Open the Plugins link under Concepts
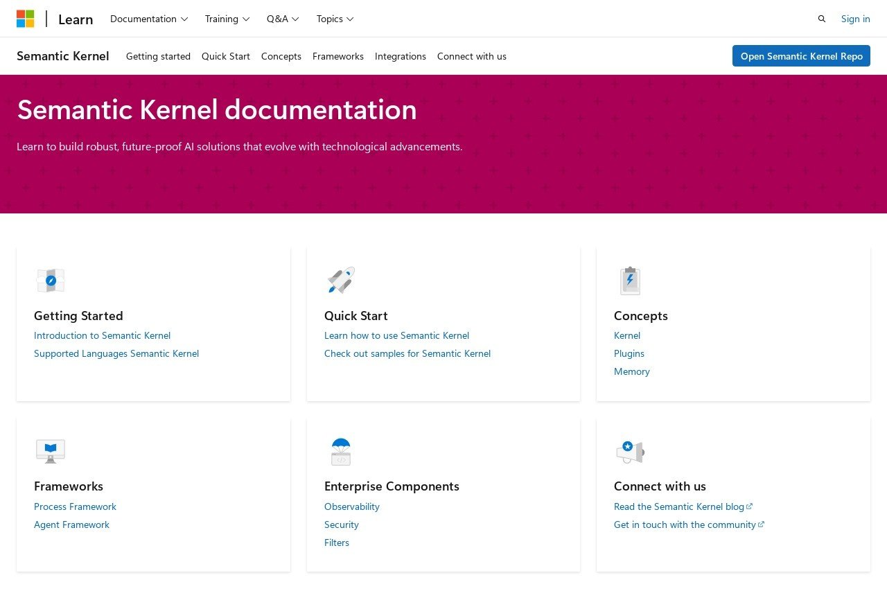This screenshot has height=591, width=887. [x=629, y=353]
